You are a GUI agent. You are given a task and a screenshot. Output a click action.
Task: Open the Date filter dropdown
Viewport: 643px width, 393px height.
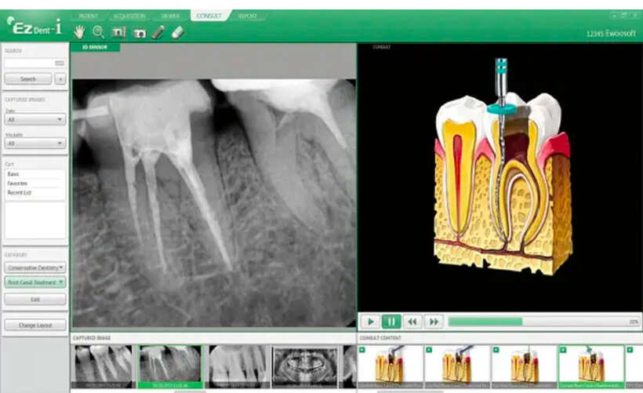tap(35, 120)
